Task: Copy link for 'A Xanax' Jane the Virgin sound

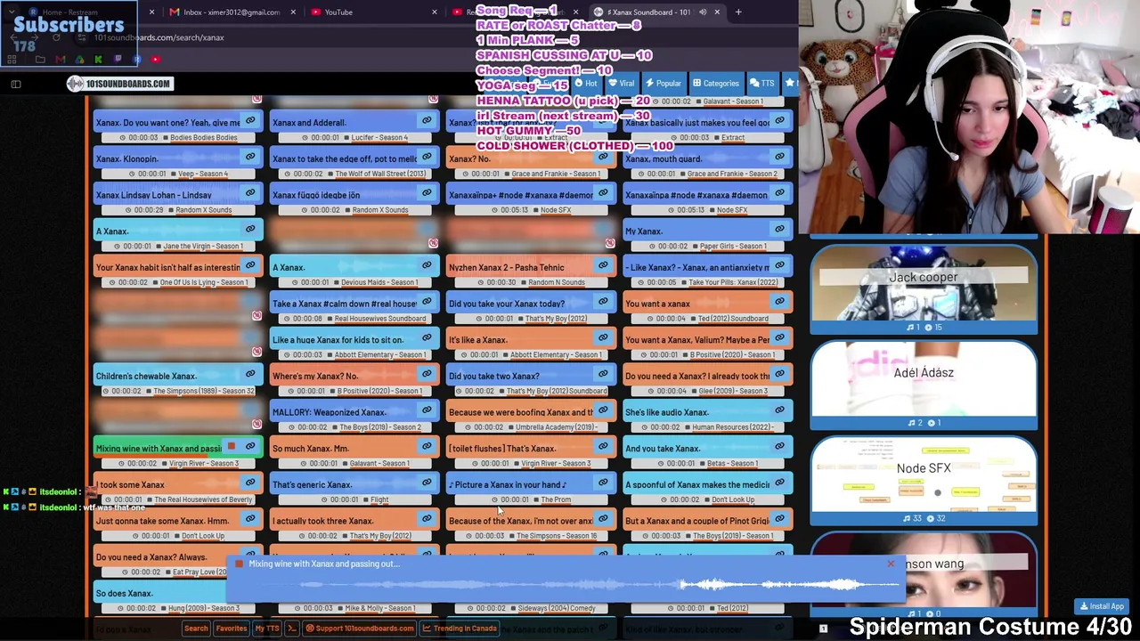Action: (250, 230)
